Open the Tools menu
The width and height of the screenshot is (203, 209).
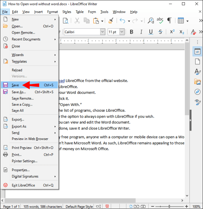104,12
